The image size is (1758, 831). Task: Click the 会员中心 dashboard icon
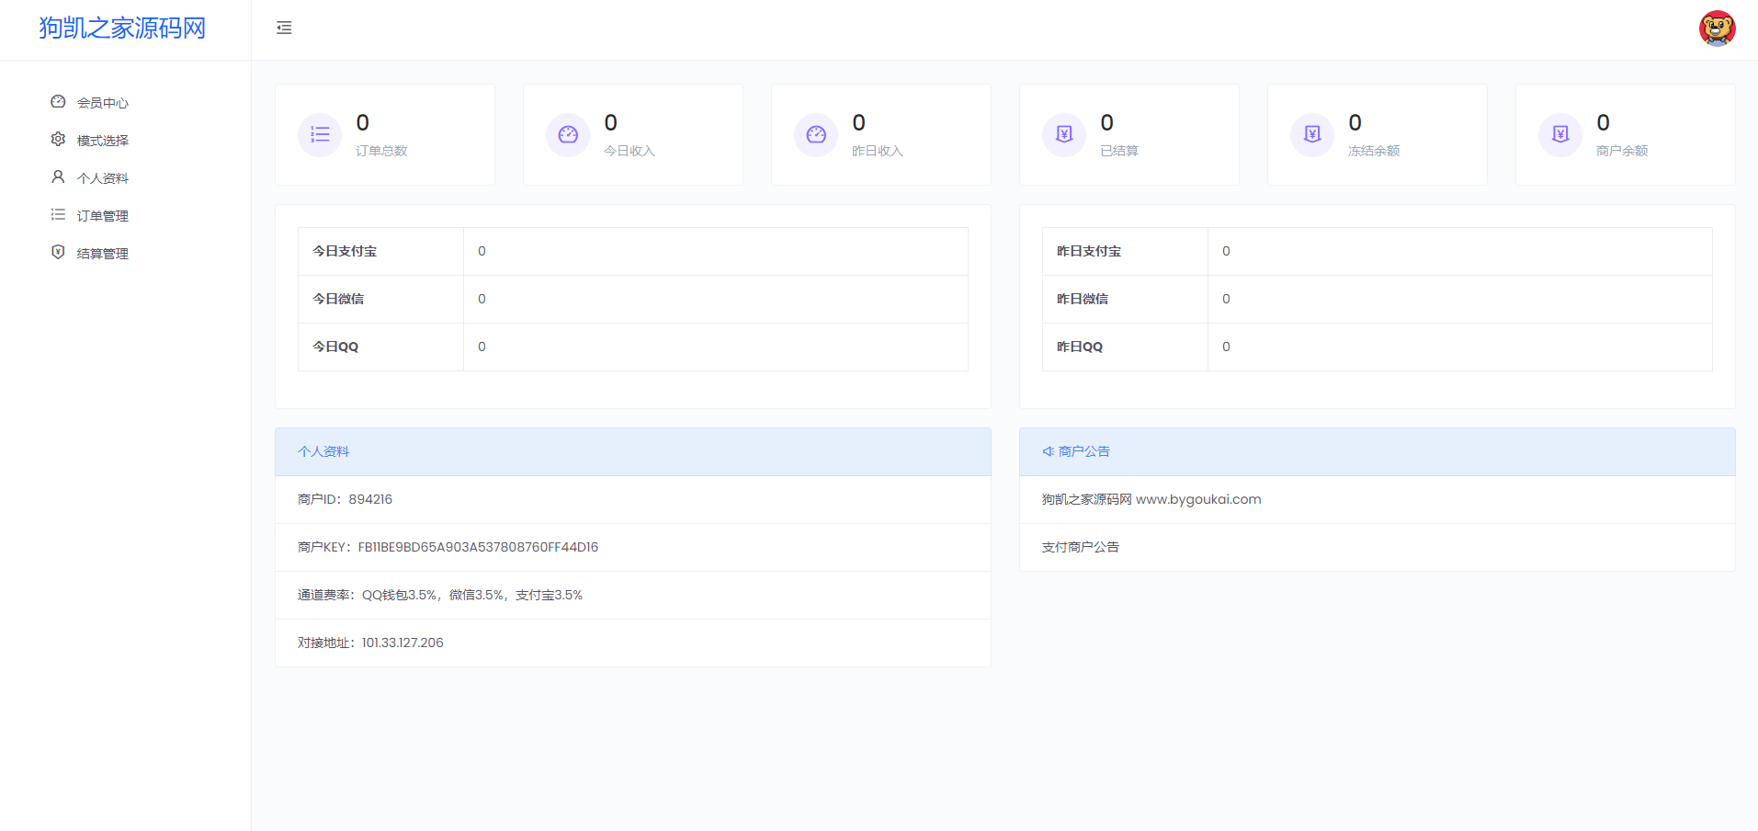tap(58, 102)
